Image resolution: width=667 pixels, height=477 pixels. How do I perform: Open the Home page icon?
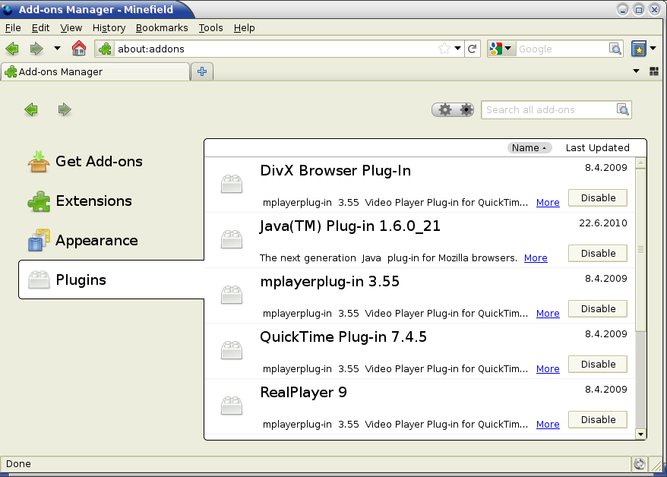(79, 49)
